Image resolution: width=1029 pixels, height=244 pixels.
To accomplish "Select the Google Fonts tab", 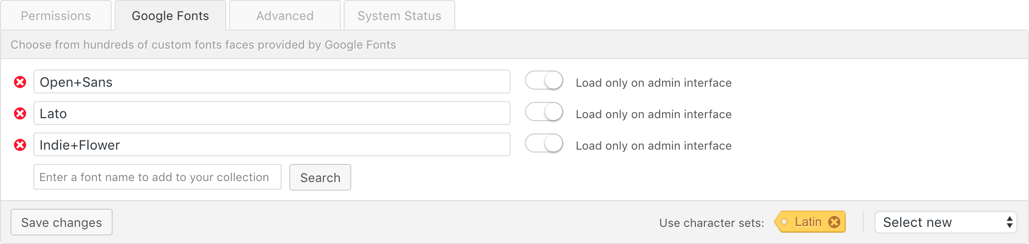I will coord(170,16).
